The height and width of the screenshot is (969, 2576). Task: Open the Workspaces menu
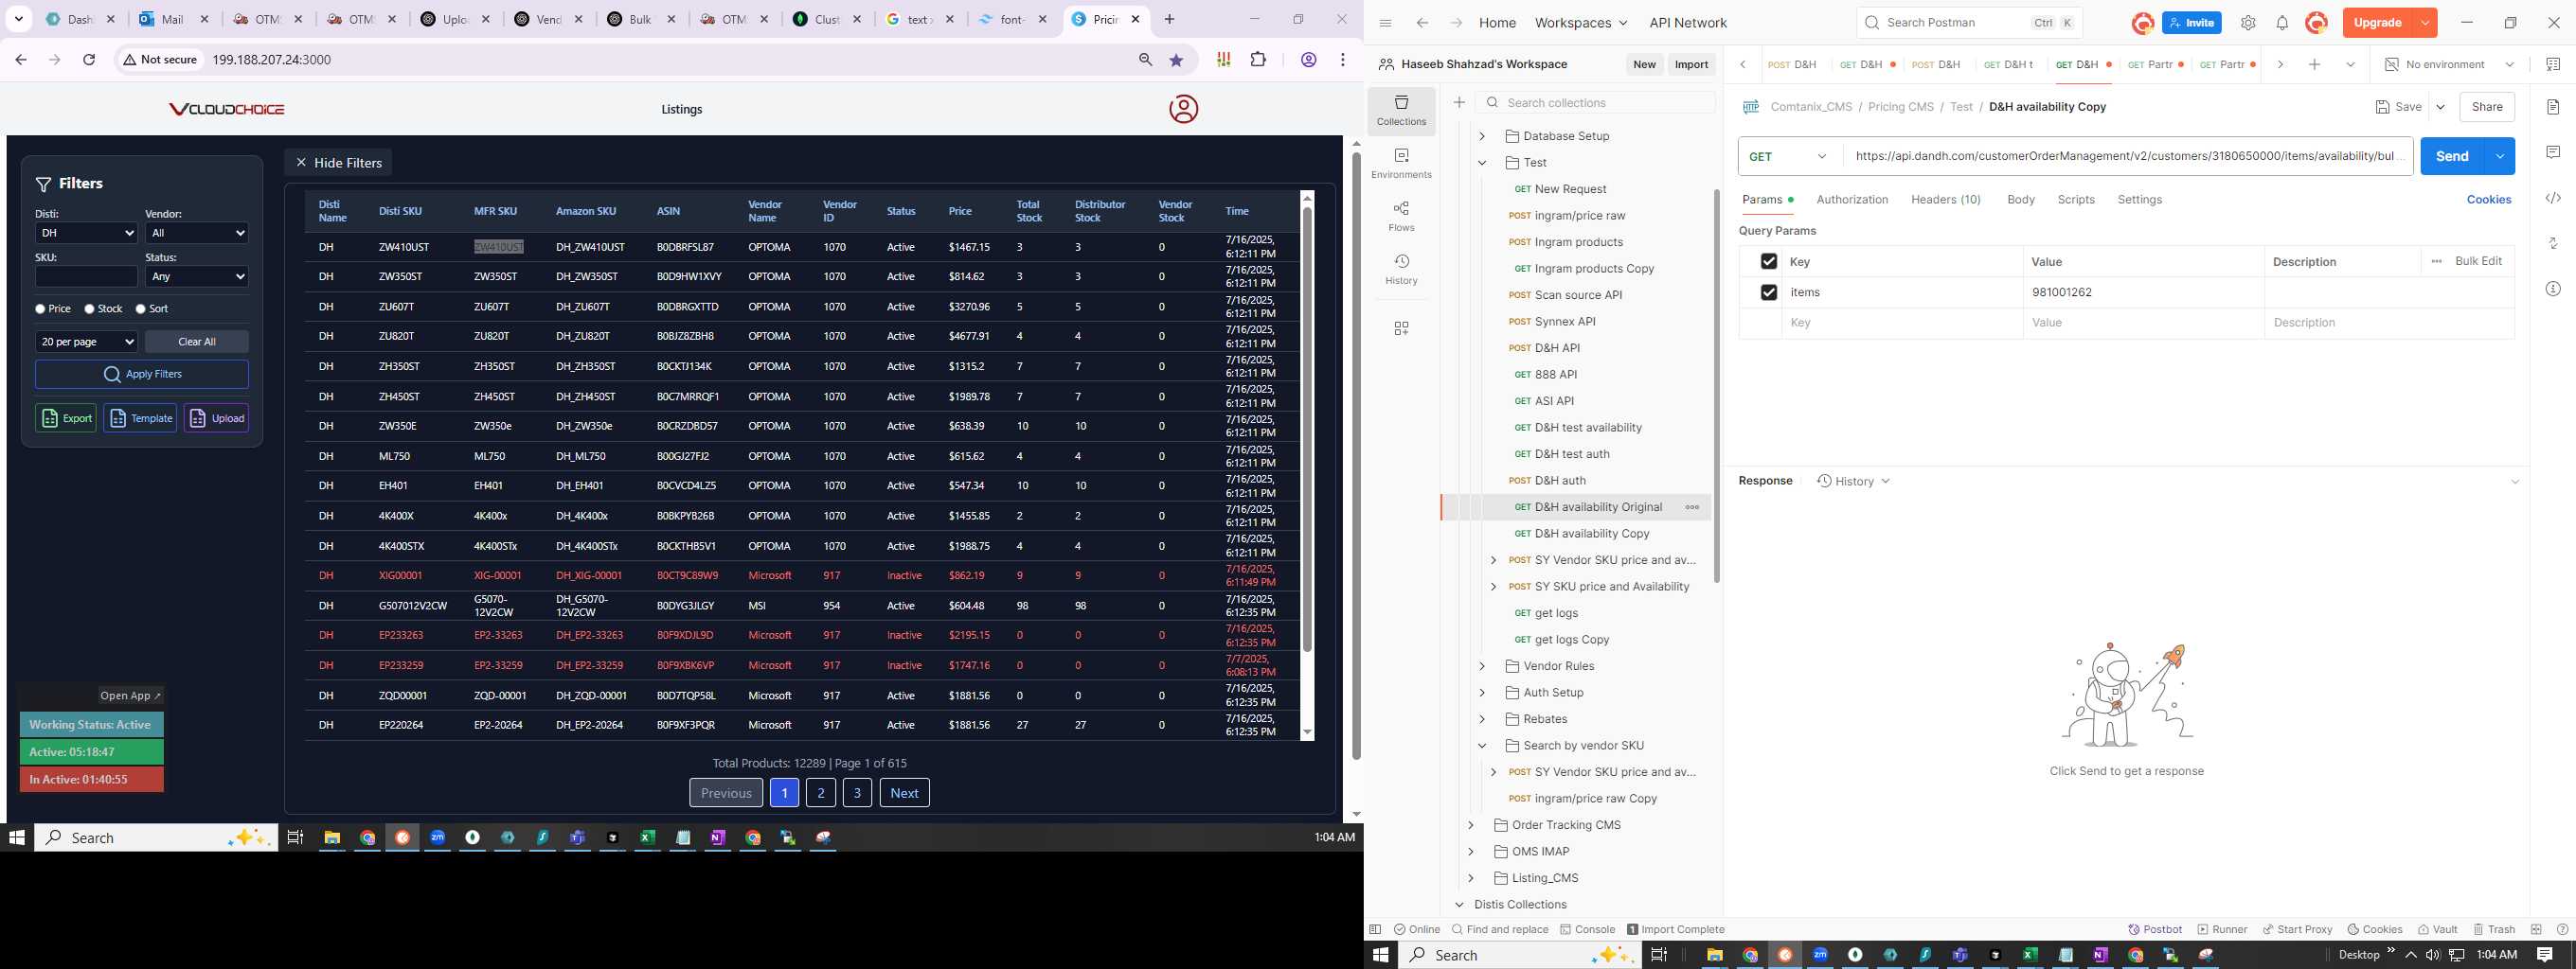pyautogui.click(x=1581, y=23)
